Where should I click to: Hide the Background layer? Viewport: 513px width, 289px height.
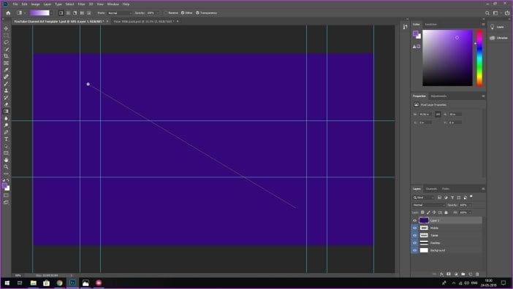(x=414, y=250)
